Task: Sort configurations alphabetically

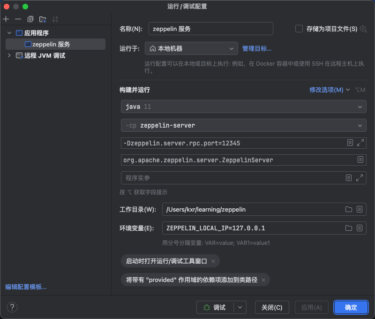Action: click(55, 19)
